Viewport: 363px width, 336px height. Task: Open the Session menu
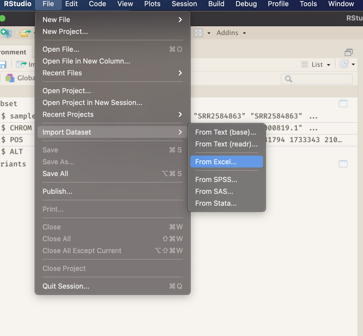click(x=184, y=4)
